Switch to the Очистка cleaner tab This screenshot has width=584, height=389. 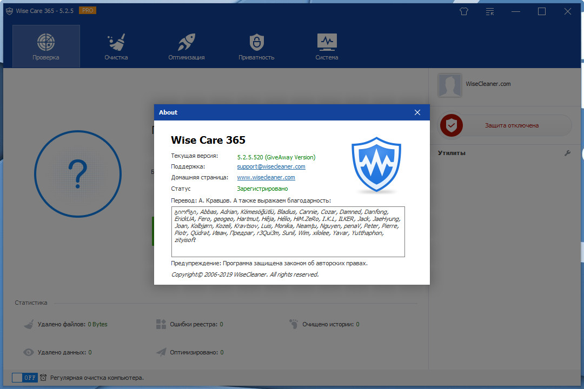pos(116,46)
